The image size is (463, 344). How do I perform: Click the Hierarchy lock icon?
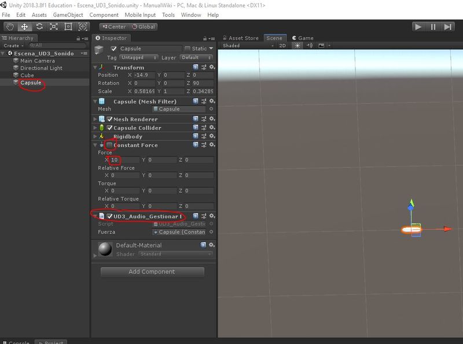click(78, 38)
